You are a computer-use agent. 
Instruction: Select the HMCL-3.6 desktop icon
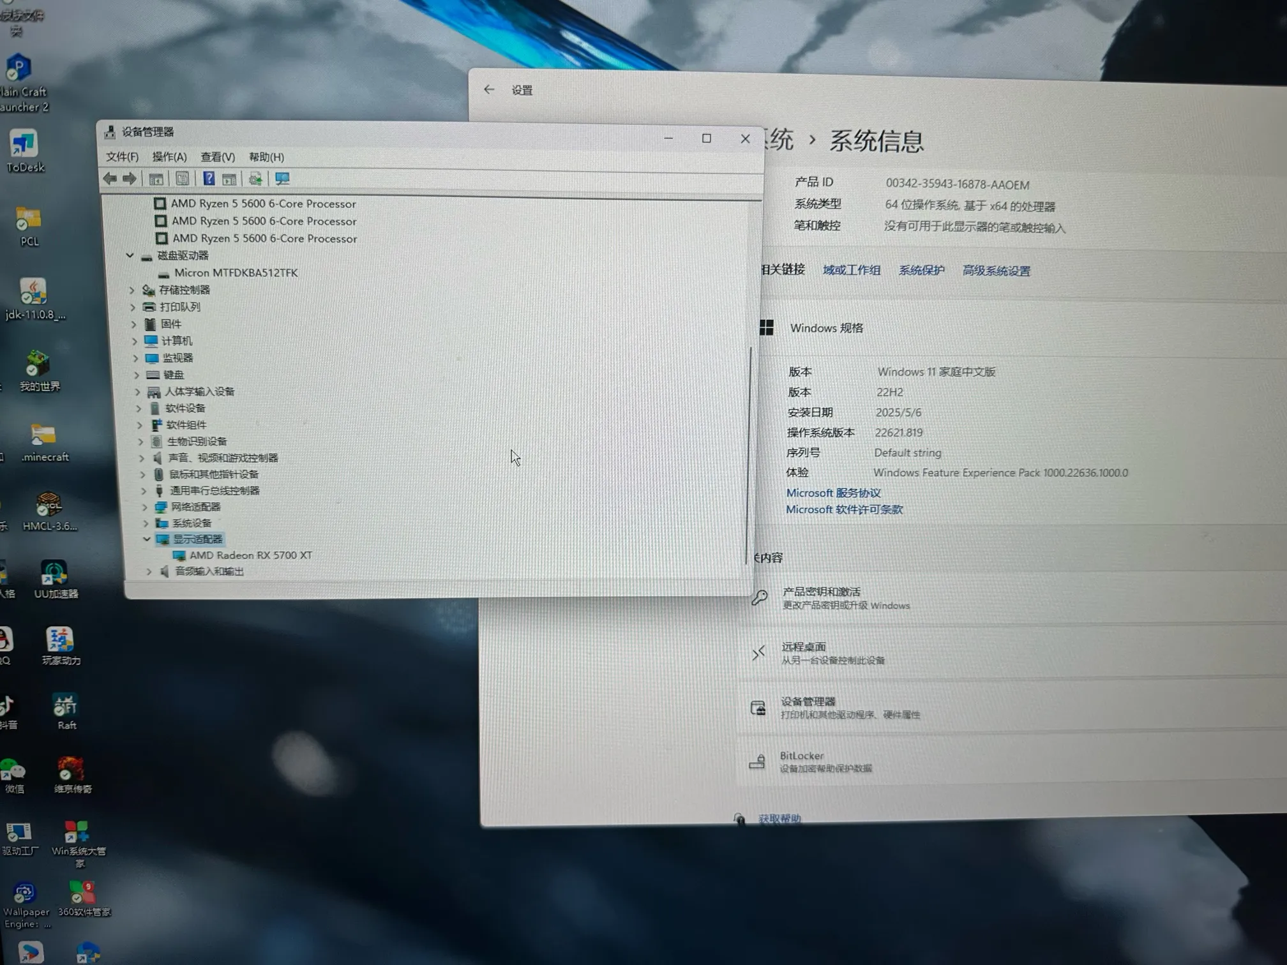click(x=49, y=512)
